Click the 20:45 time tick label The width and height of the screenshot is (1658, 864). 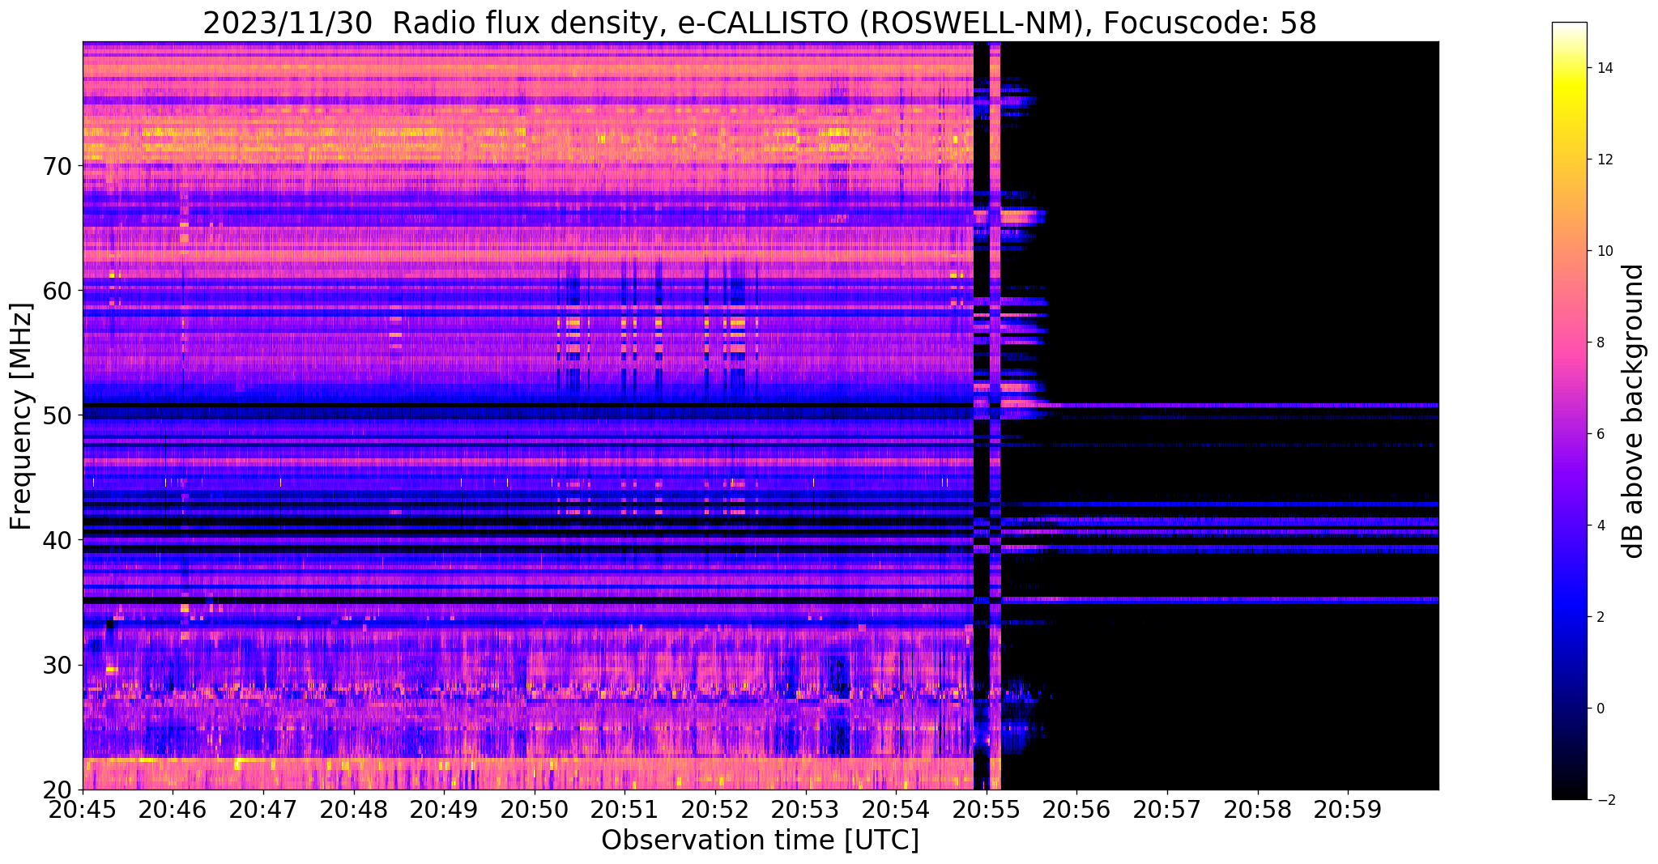[83, 809]
